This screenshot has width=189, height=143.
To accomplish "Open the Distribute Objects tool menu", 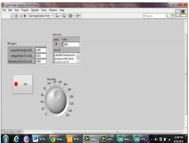I will [x=65, y=16].
